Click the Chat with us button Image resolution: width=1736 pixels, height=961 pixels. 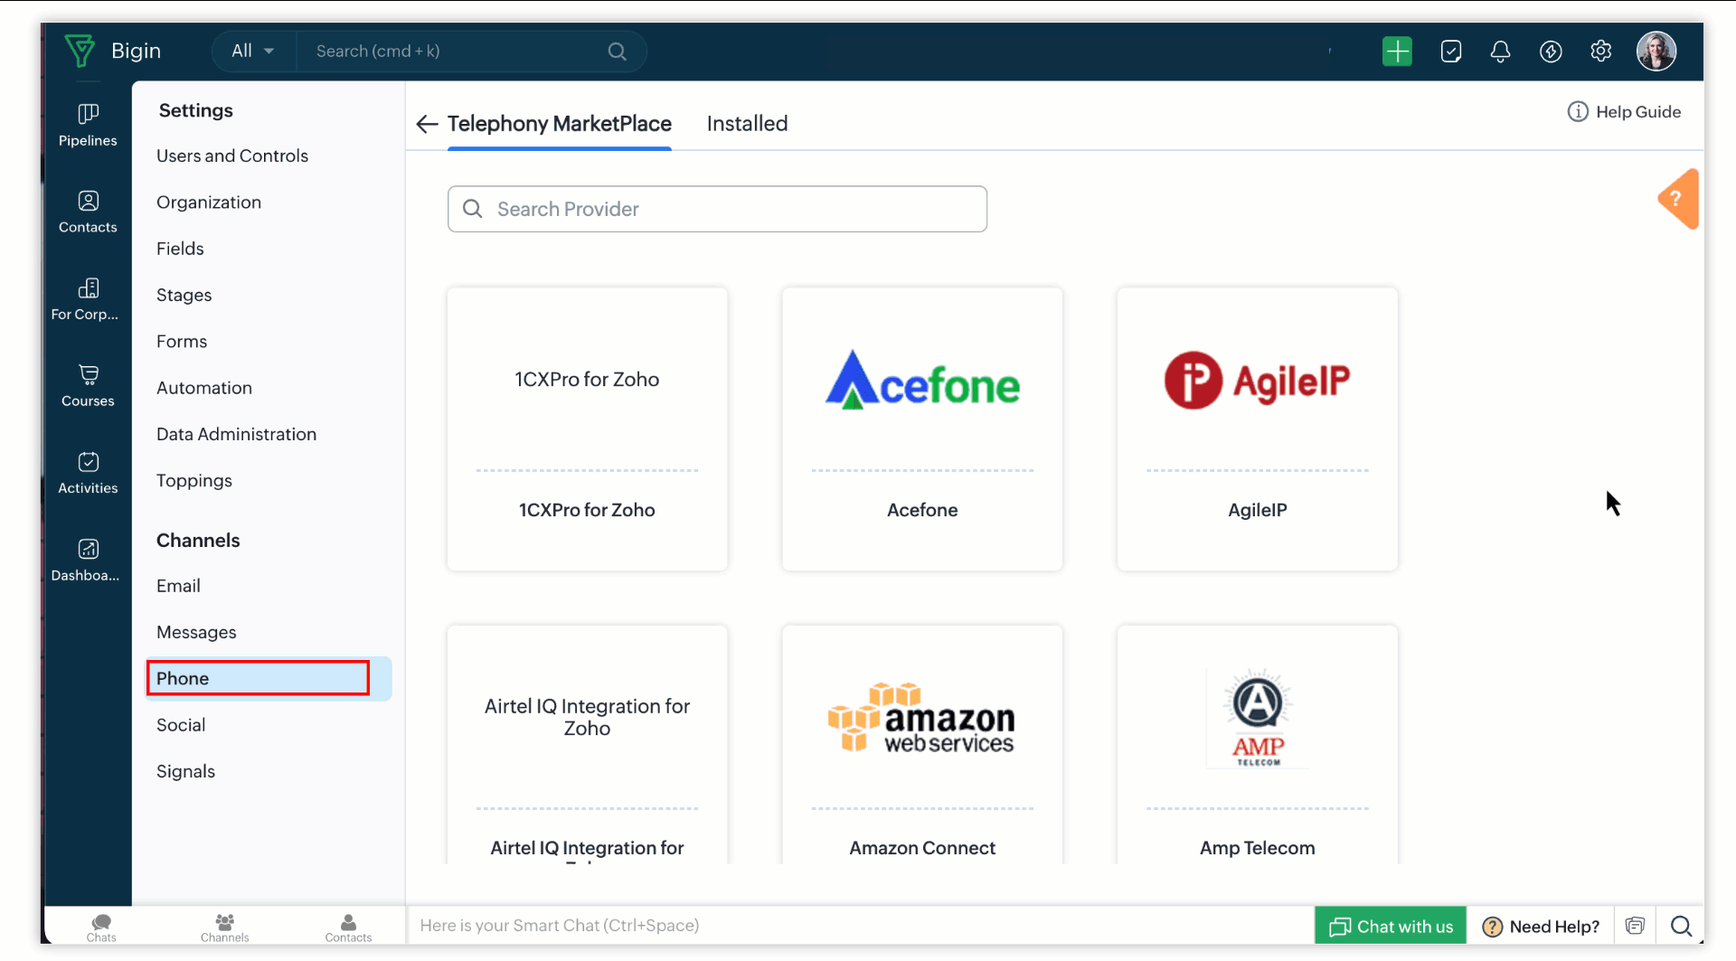point(1391,926)
